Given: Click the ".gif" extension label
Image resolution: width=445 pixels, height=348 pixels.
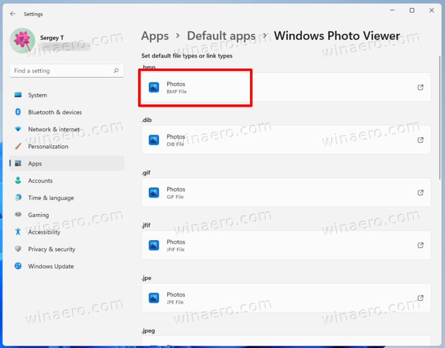Looking at the screenshot, I should coord(146,173).
